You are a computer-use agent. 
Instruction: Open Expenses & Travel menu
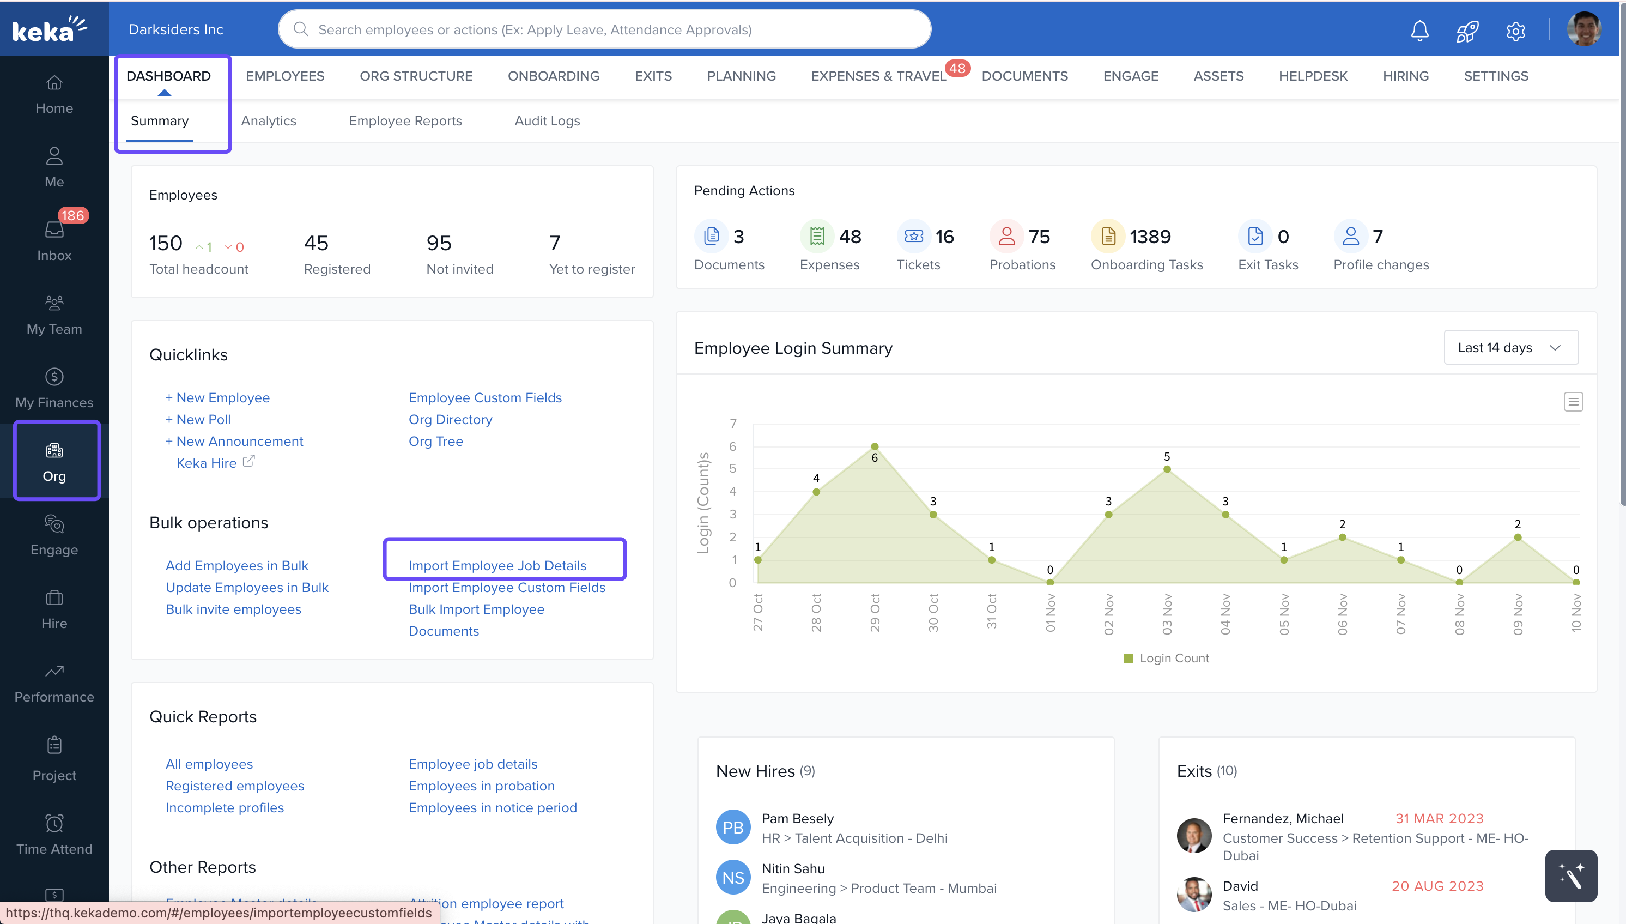[878, 76]
